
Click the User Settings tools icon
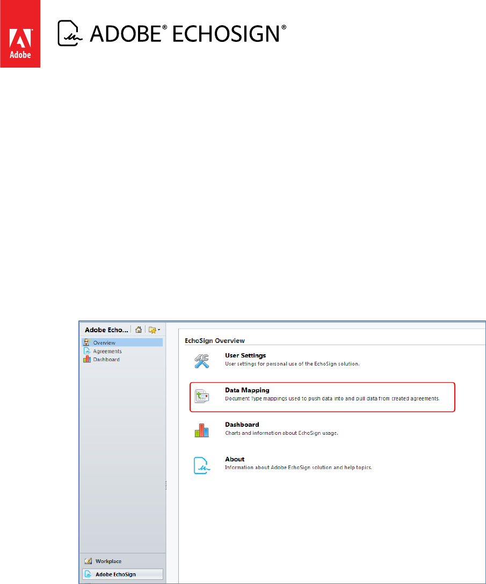coord(201,361)
